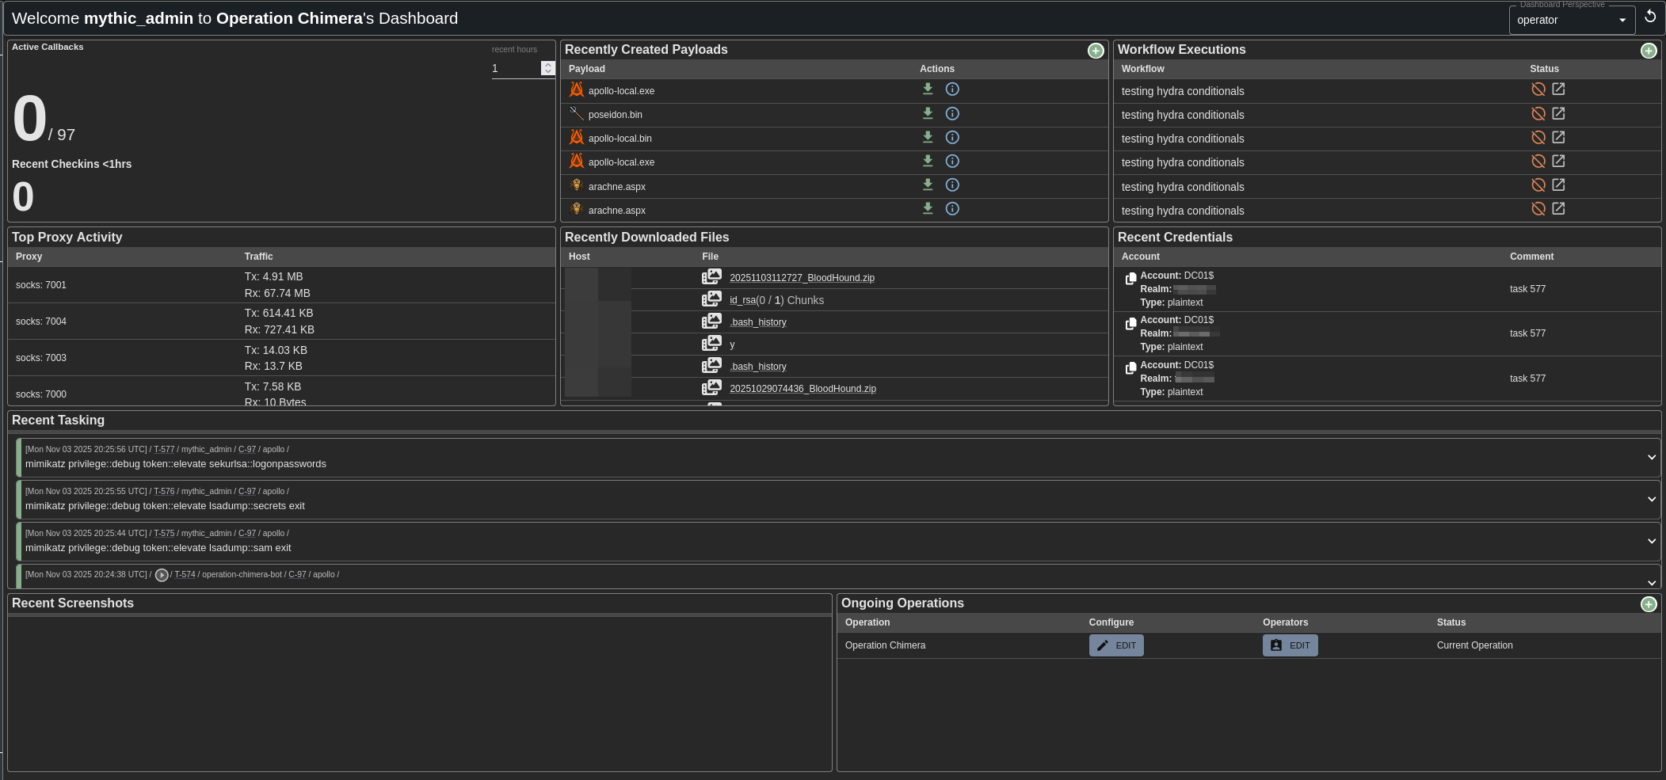Open first testing hydra conditionals workflow
1666x780 pixels.
pyautogui.click(x=1557, y=89)
